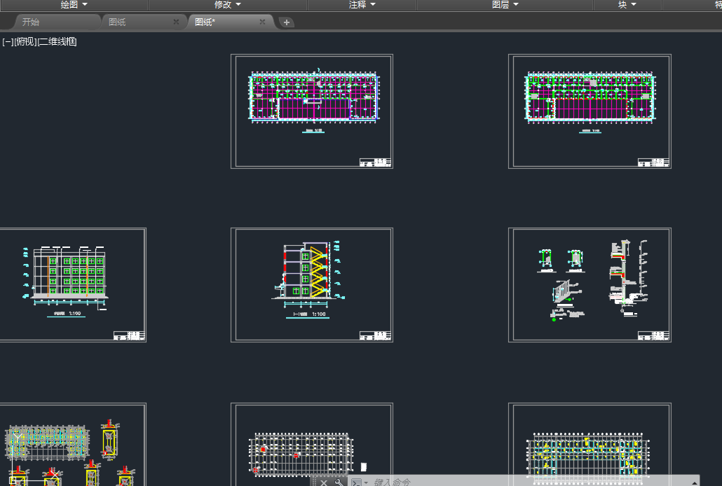Click the elevation title text 1:100

(74, 314)
